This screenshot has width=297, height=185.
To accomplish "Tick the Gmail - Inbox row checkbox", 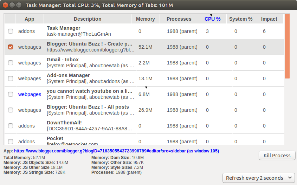I will click(x=11, y=63).
